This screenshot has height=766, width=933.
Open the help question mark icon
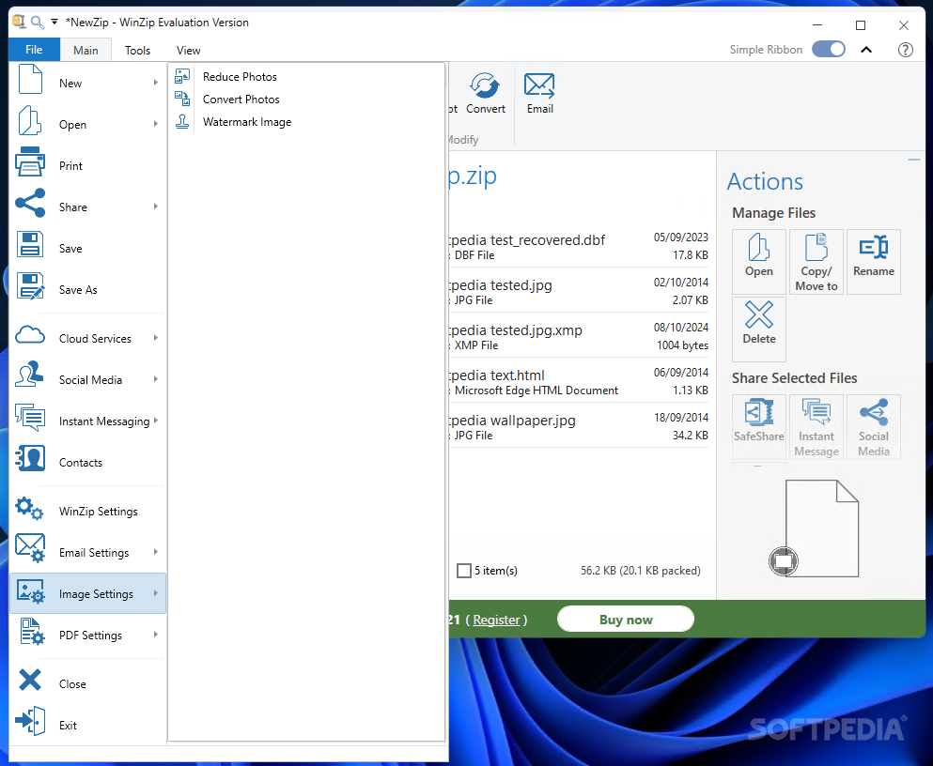click(905, 50)
